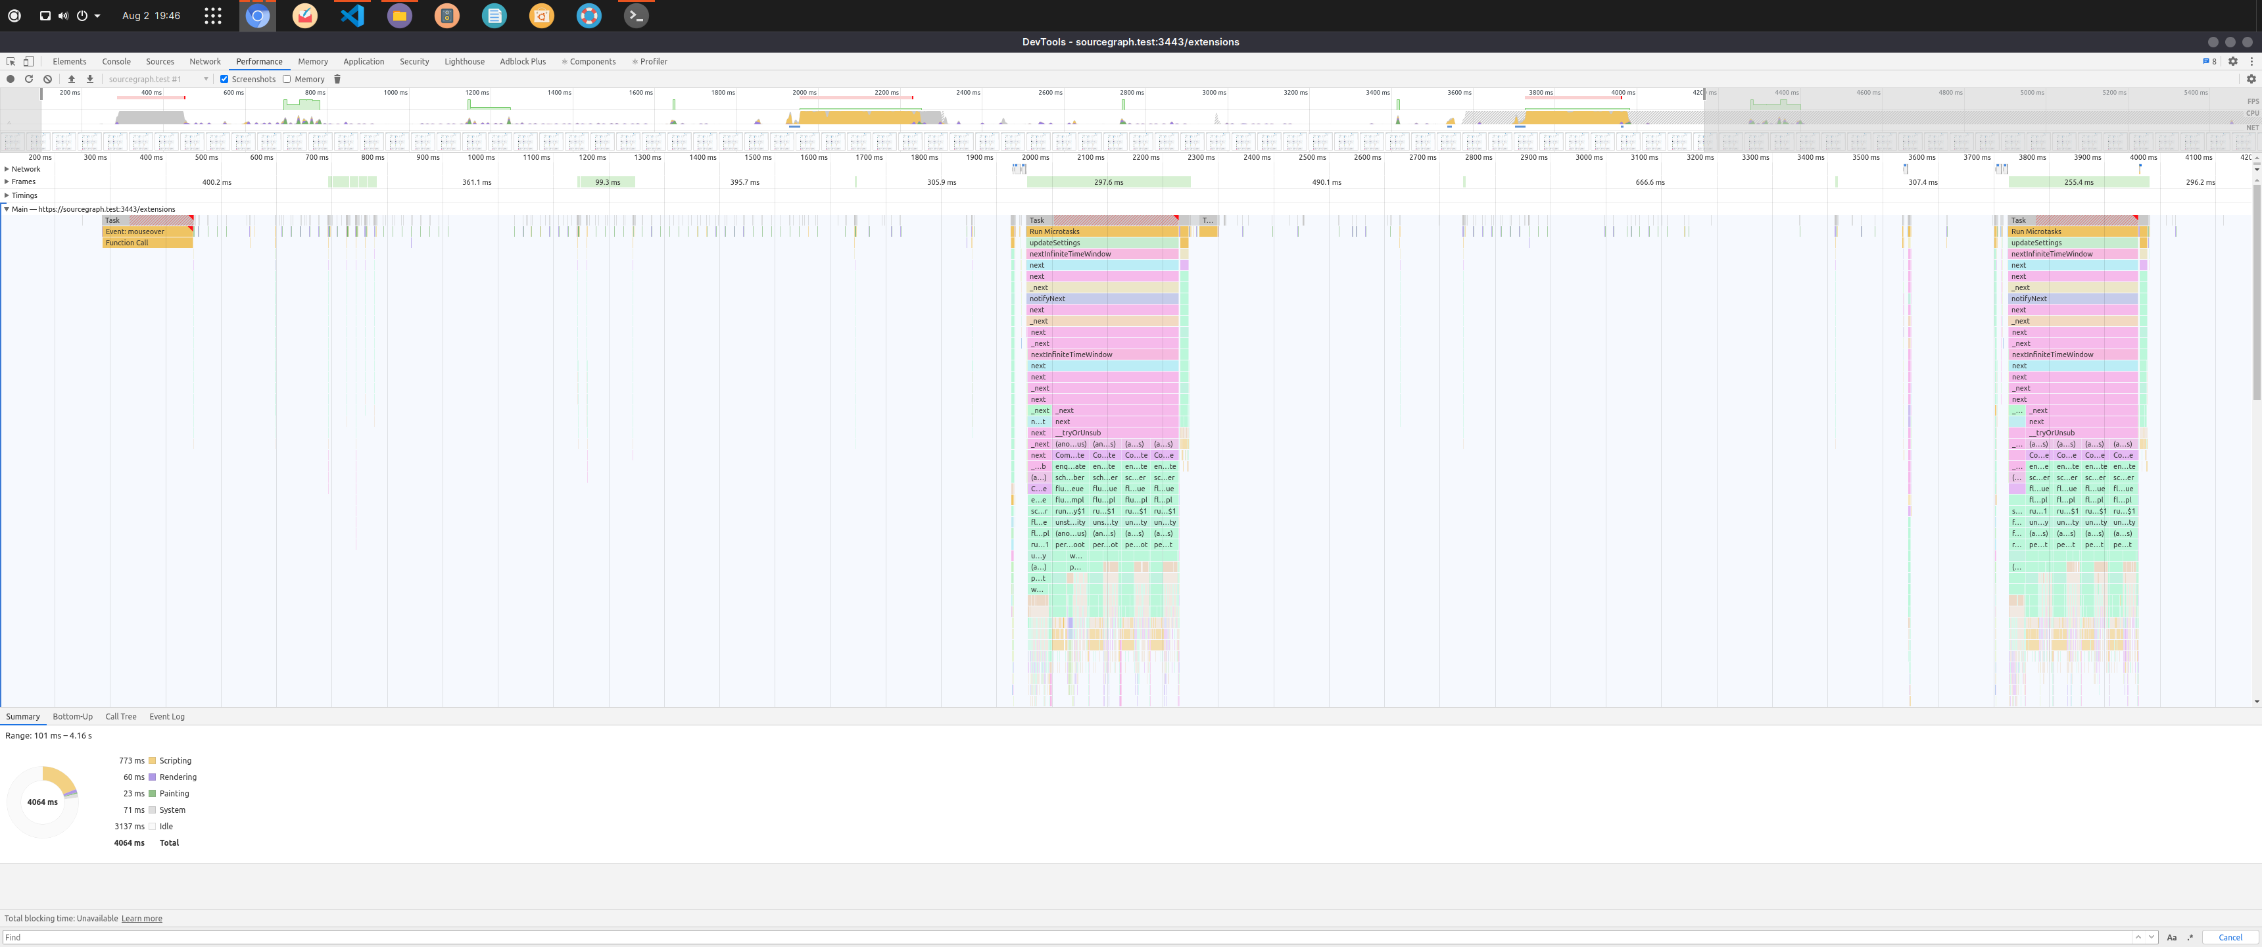Disable the Screenshots checkbox
2262x947 pixels.
[x=225, y=78]
